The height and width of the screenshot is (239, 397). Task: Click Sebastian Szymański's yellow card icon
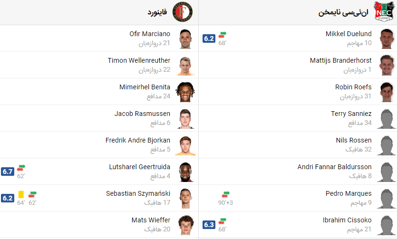[21, 194]
